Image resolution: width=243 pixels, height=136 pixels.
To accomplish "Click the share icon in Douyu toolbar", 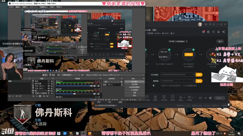I will [224, 32].
